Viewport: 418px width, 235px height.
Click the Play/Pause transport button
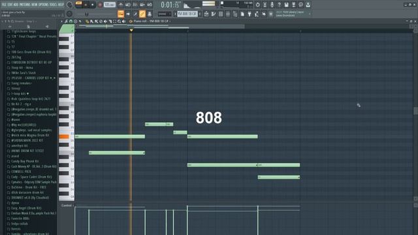[86, 5]
